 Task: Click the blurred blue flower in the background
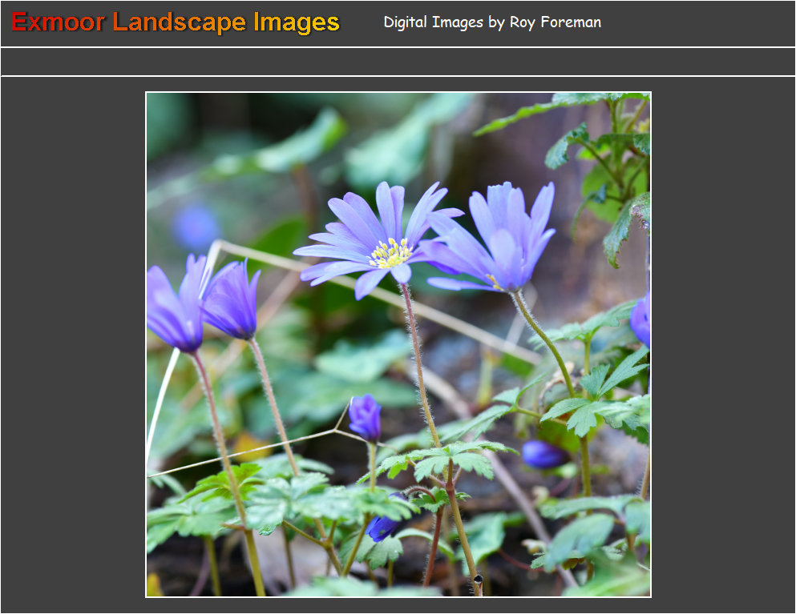(x=196, y=227)
